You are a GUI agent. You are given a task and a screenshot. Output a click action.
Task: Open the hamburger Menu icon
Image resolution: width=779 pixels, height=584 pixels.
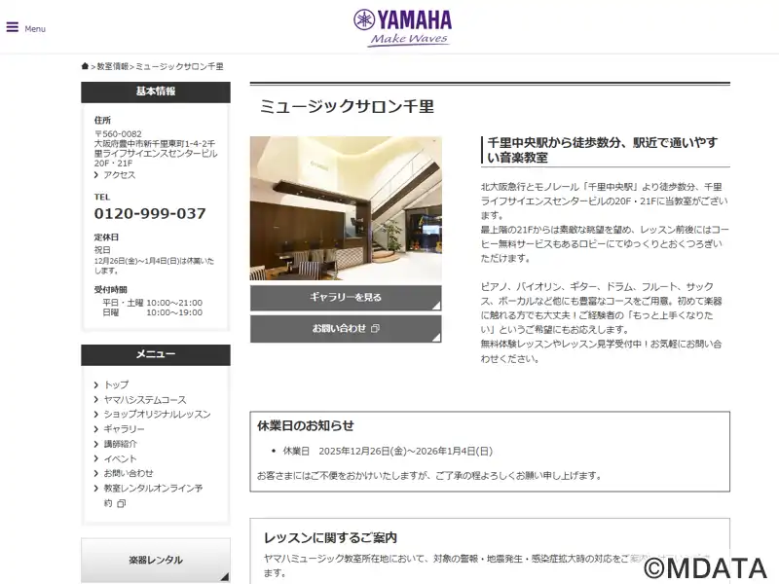[x=13, y=27]
